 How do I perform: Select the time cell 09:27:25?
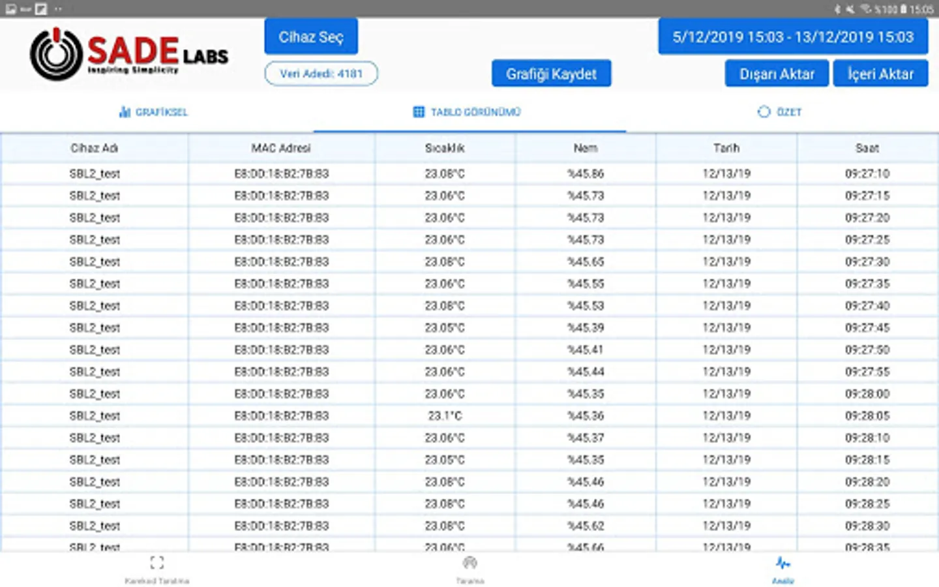(867, 239)
